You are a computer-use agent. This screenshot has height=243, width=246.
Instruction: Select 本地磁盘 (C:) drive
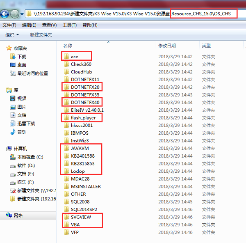(30, 157)
